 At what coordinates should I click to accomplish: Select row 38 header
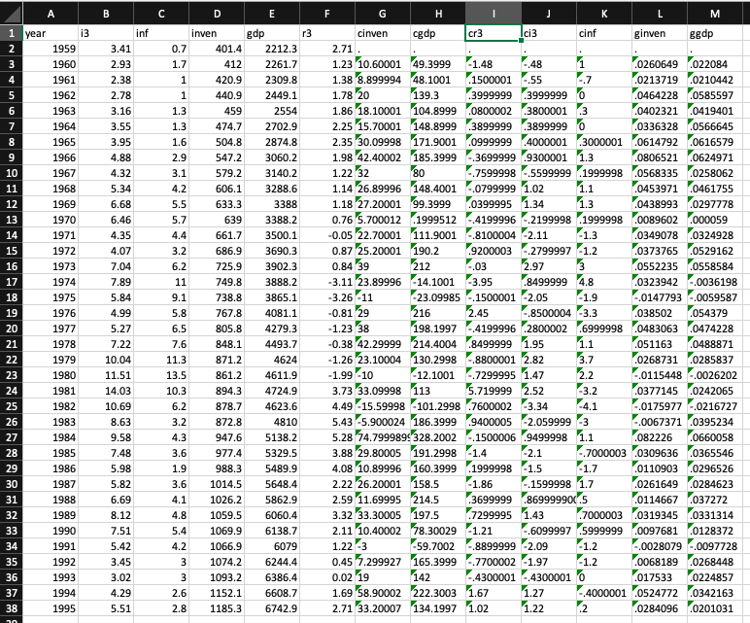coord(12,608)
